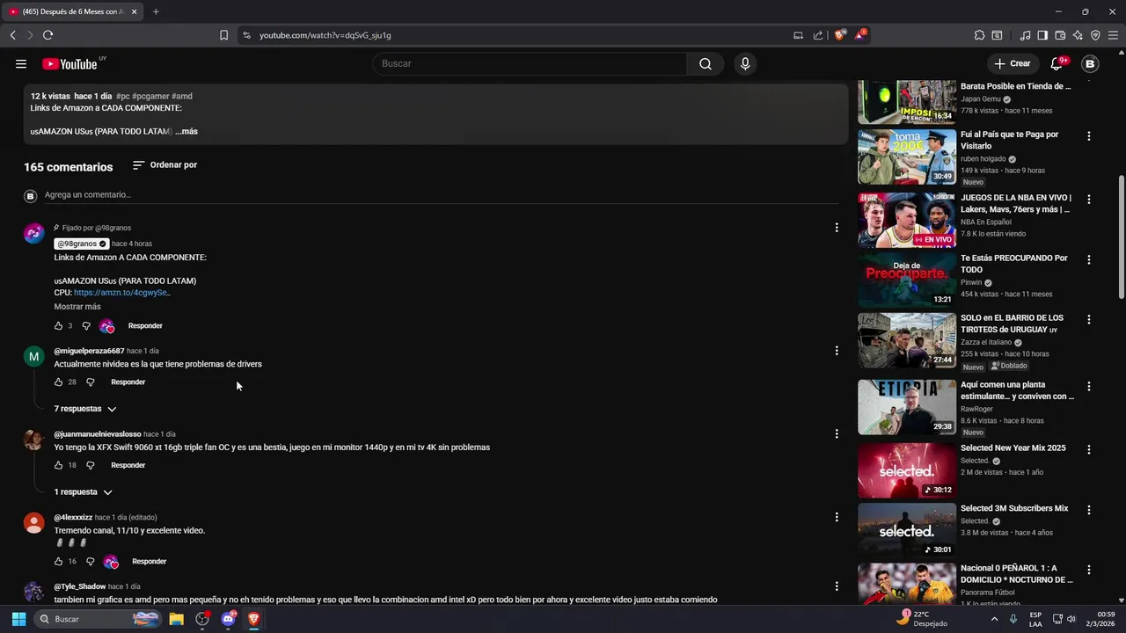Open File Explorer from taskbar
This screenshot has width=1126, height=633.
[x=176, y=619]
